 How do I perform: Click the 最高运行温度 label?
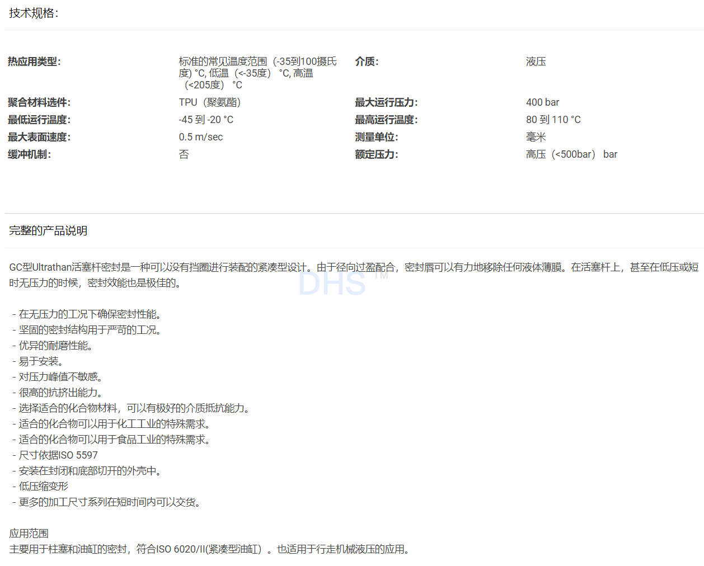[386, 120]
